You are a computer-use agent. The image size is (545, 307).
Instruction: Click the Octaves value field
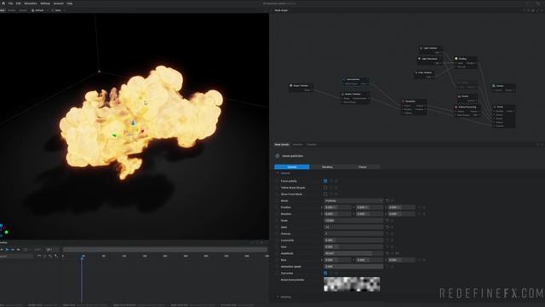coord(353,234)
